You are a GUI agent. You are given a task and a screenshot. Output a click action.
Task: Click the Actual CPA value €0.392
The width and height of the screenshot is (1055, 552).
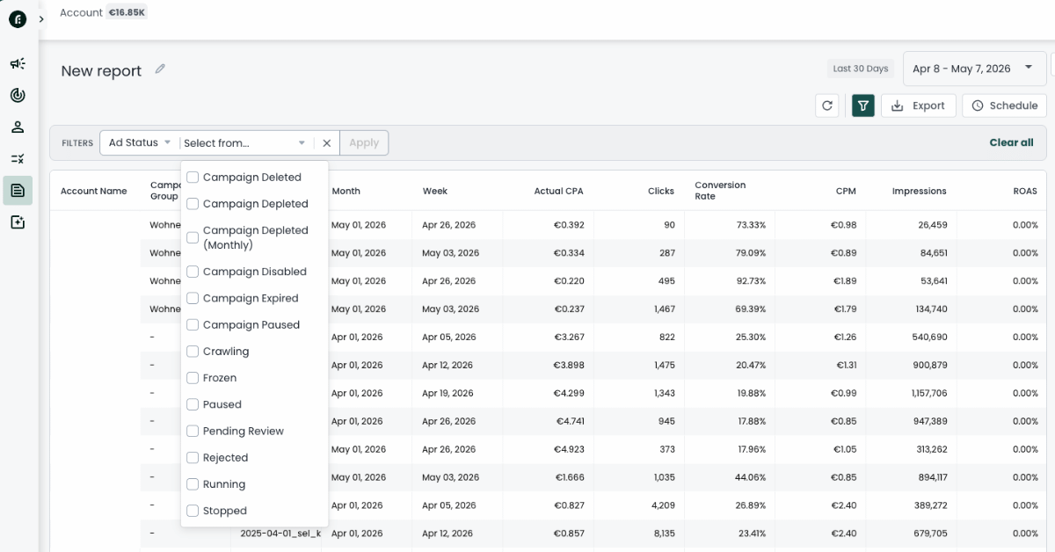569,225
